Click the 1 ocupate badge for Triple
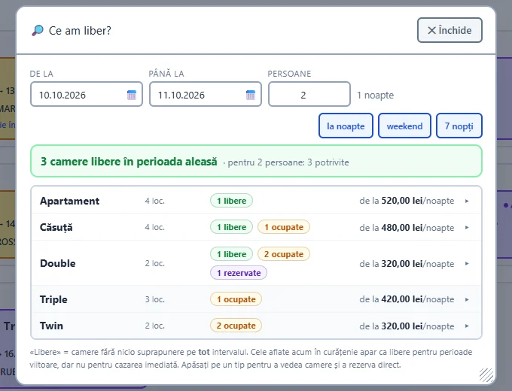This screenshot has height=391, width=512. (236, 299)
